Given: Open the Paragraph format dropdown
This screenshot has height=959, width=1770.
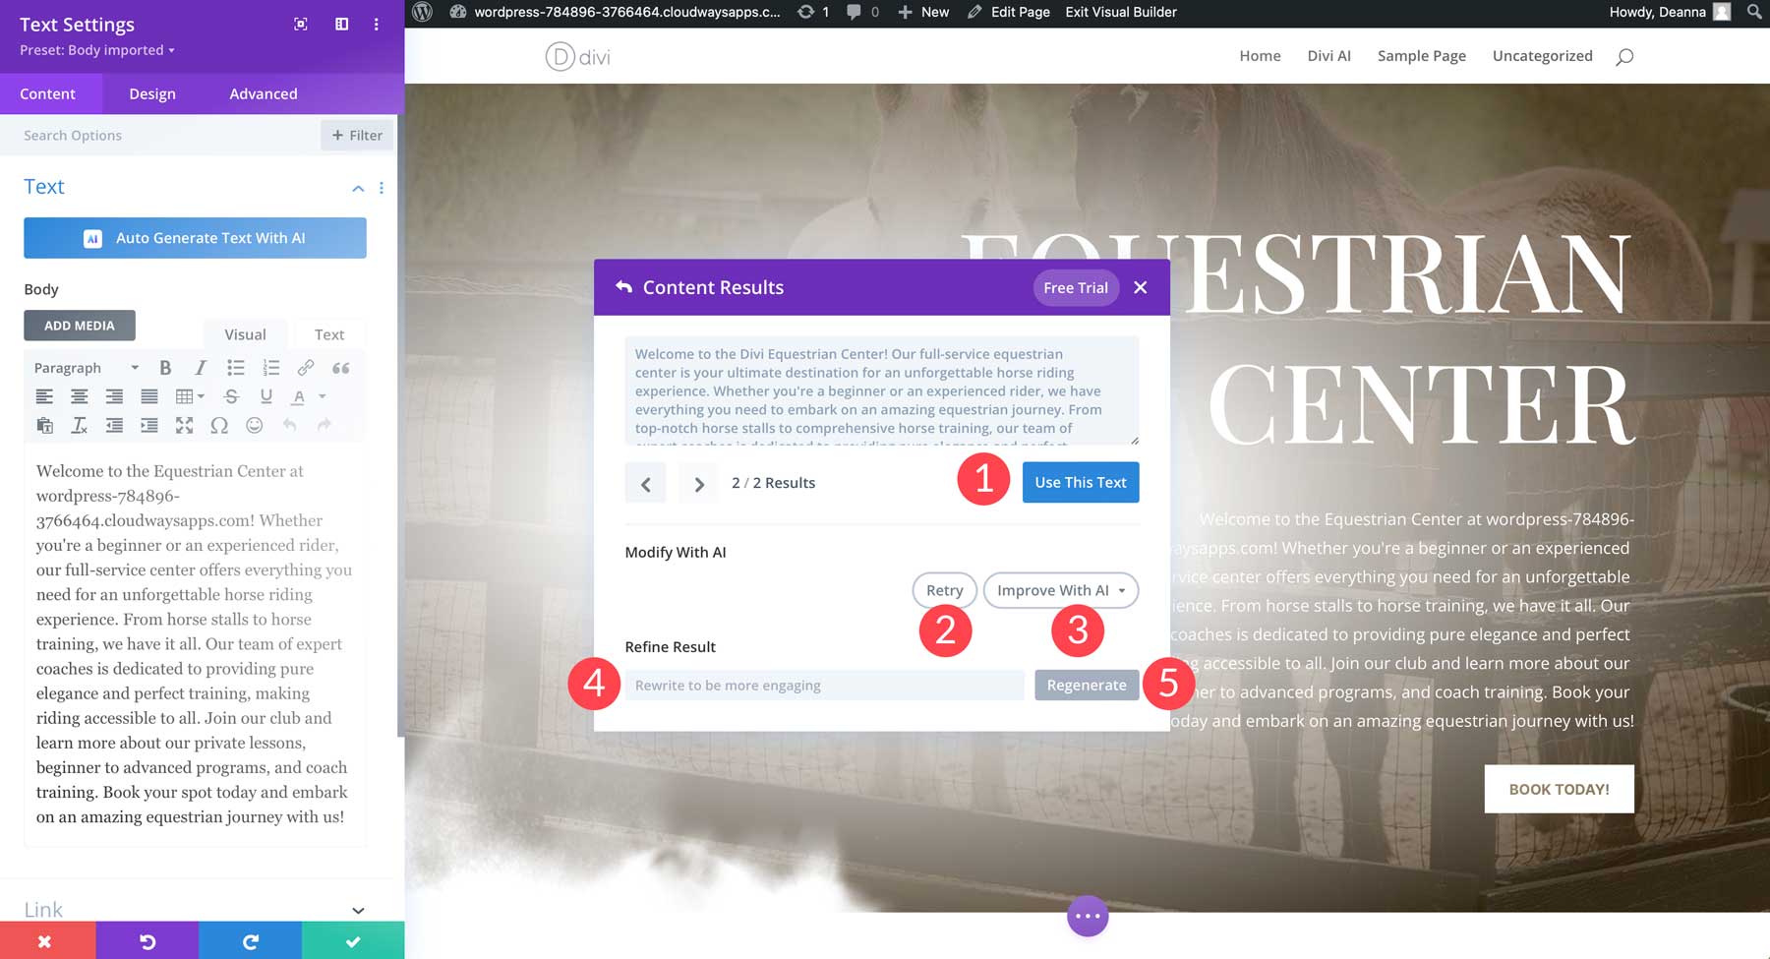Looking at the screenshot, I should (x=86, y=368).
